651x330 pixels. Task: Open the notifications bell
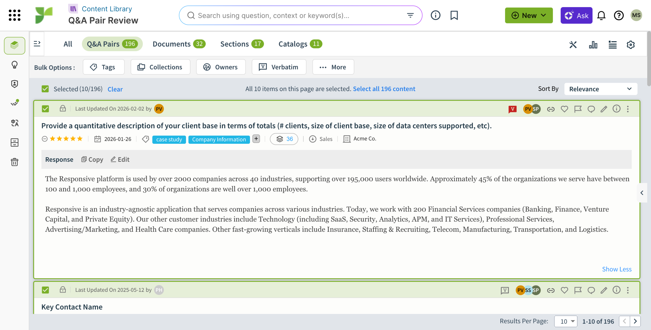[x=601, y=16]
